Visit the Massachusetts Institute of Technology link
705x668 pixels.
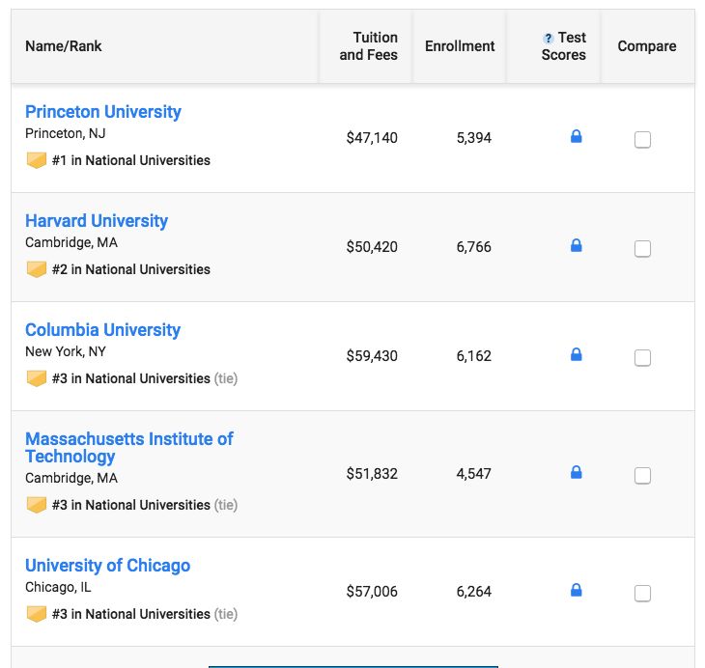point(128,448)
